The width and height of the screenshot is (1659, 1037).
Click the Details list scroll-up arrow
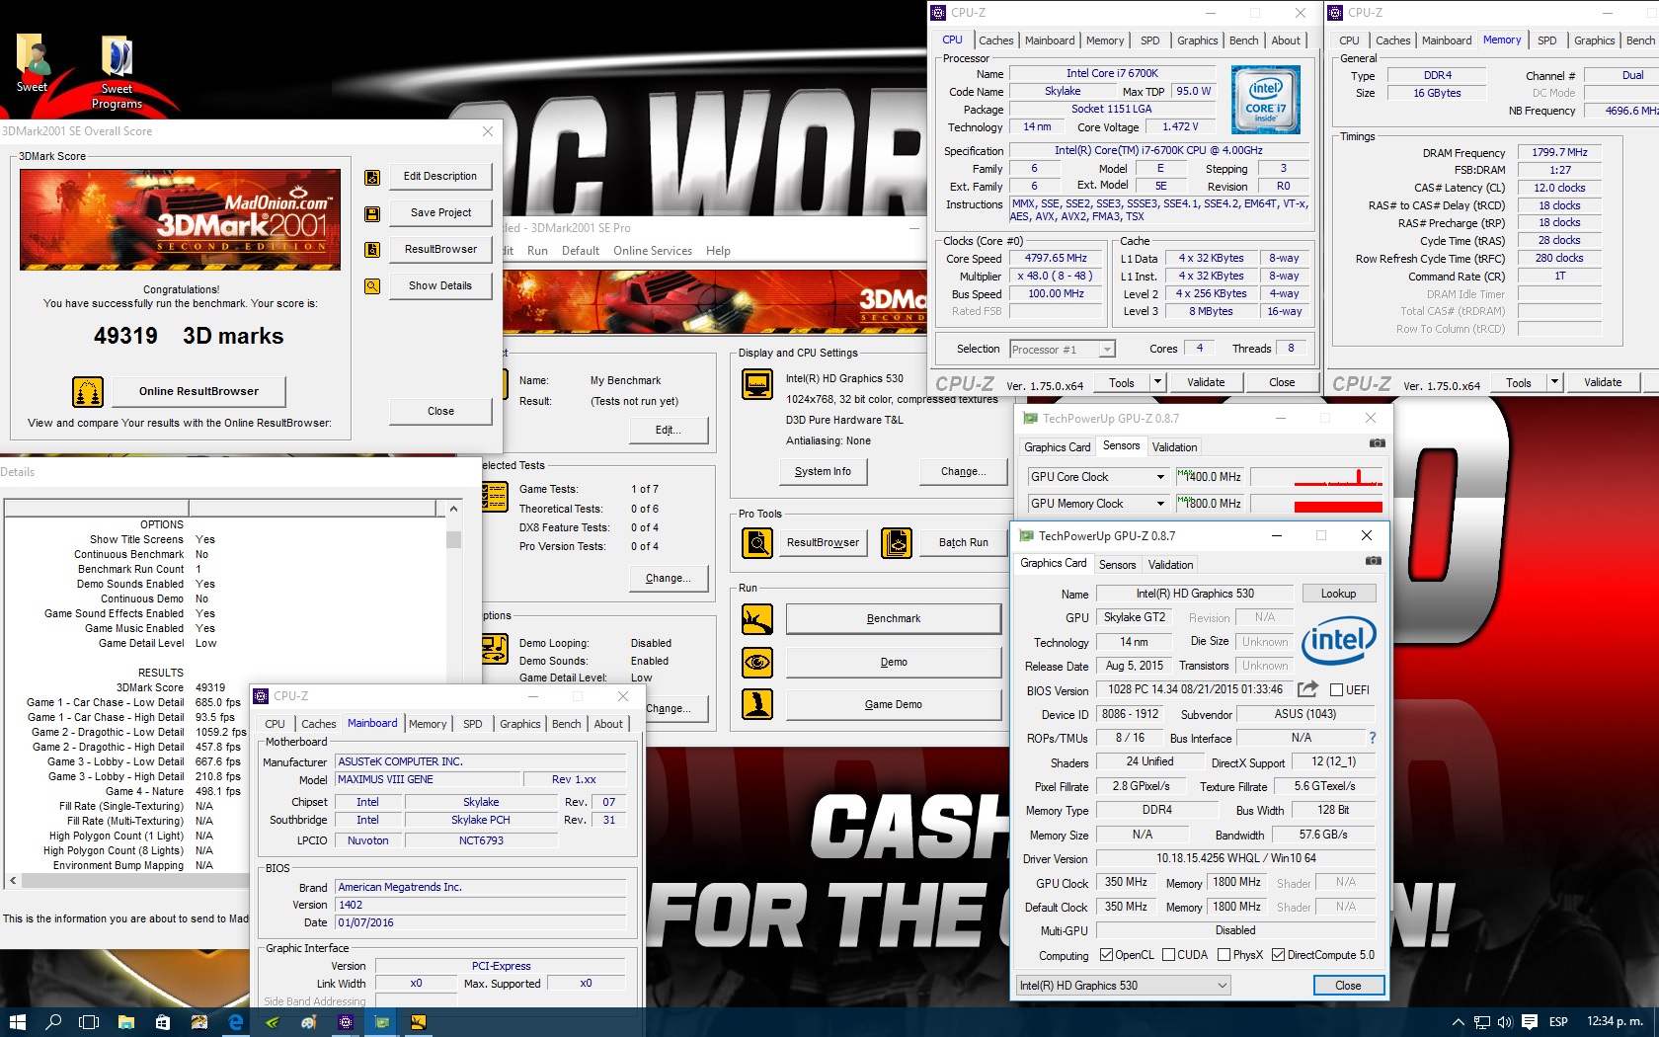tap(453, 509)
